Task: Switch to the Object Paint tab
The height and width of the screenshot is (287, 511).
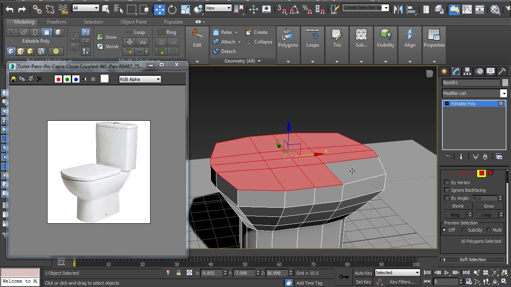Action: click(x=133, y=22)
